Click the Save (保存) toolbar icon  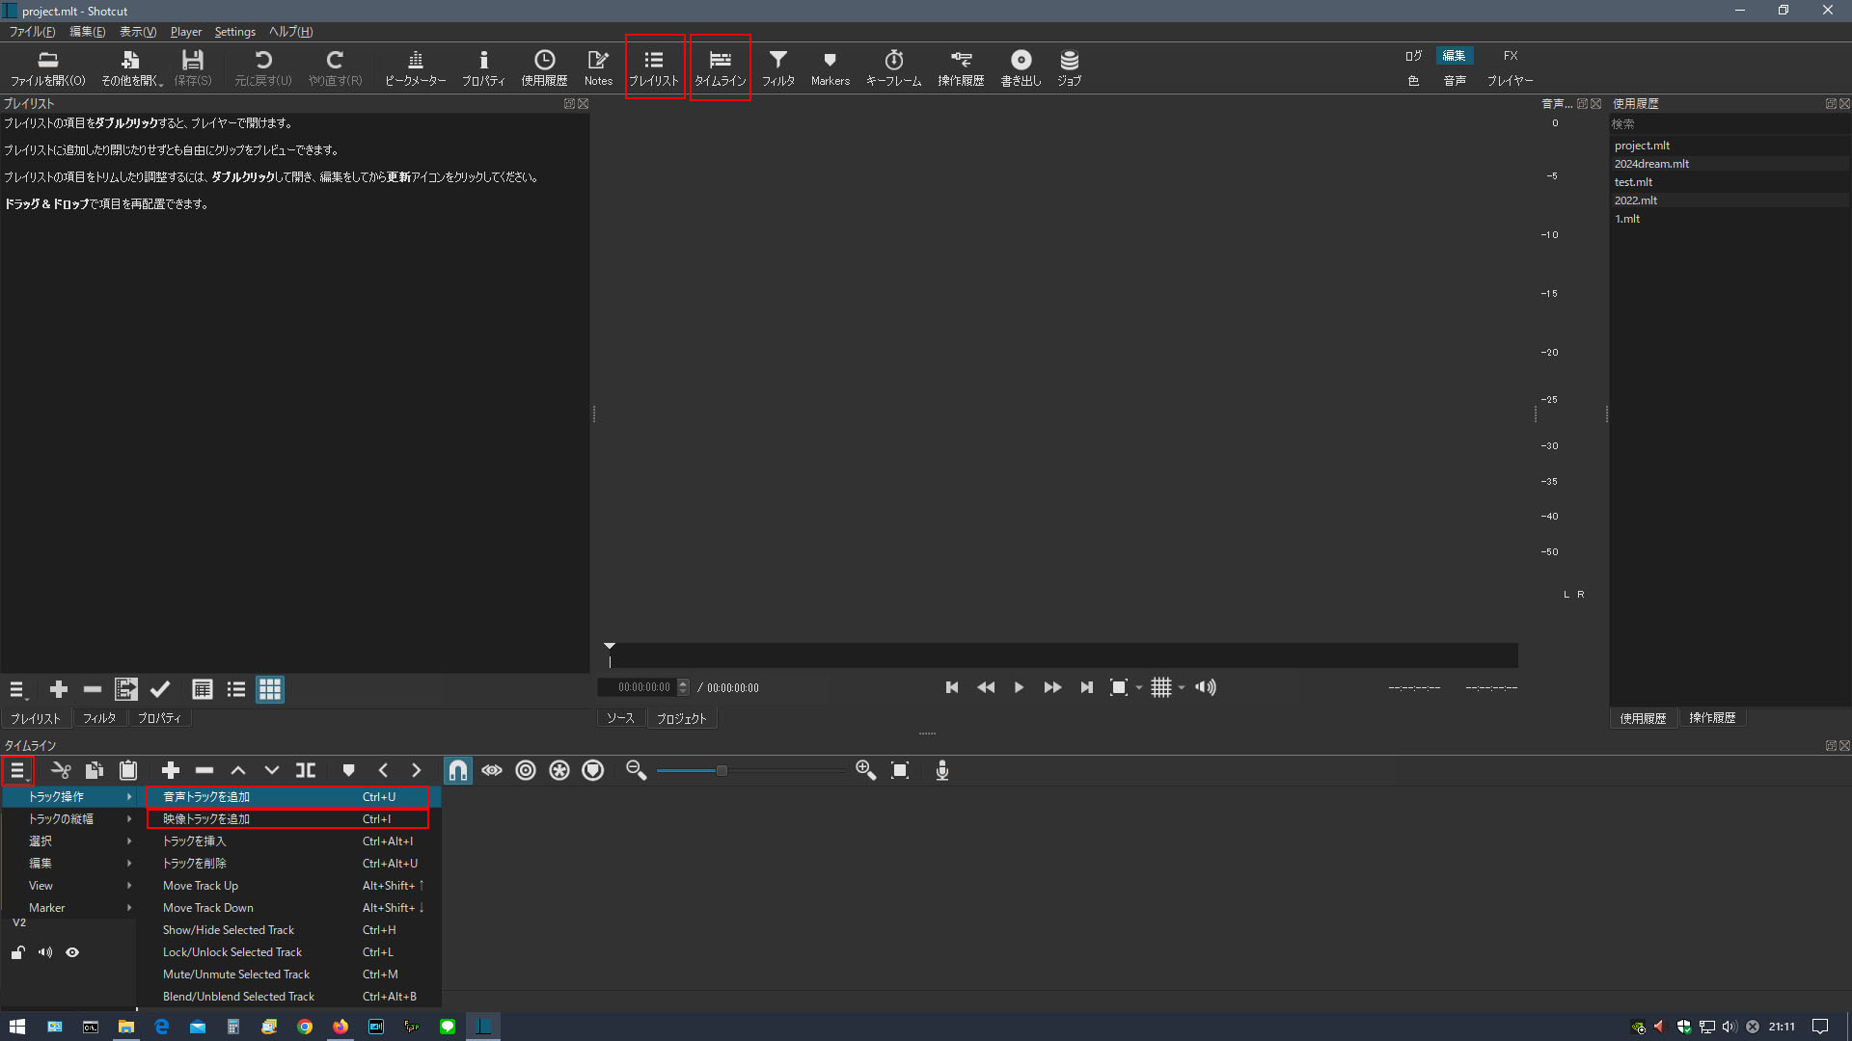193,68
